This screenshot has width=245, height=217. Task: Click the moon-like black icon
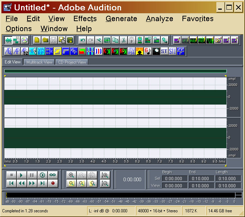tap(156, 51)
